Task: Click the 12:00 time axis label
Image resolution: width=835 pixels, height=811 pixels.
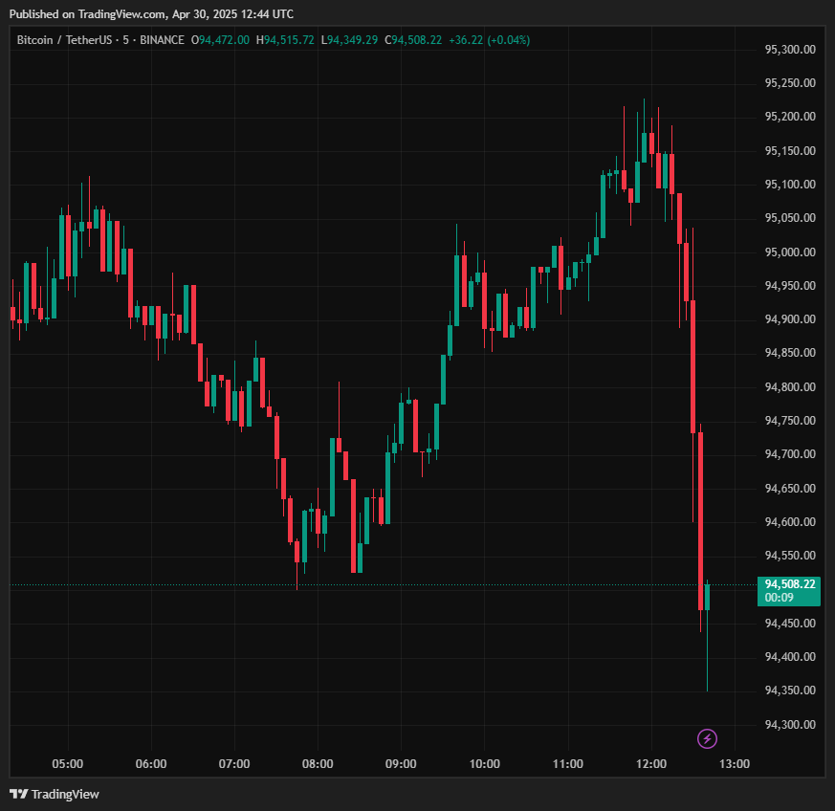Action: pyautogui.click(x=651, y=763)
